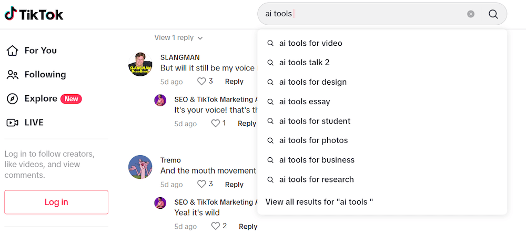Screen dimensions: 526x233
Task: Click the TikTok logo
Action: click(34, 14)
